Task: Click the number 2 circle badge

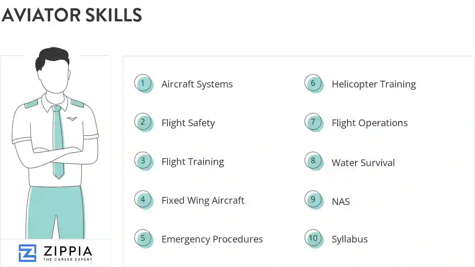Action: click(143, 122)
